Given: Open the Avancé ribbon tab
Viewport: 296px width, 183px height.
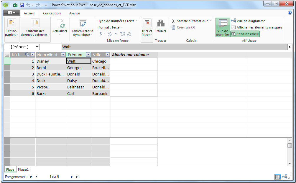Looking at the screenshot, I should click(x=74, y=13).
